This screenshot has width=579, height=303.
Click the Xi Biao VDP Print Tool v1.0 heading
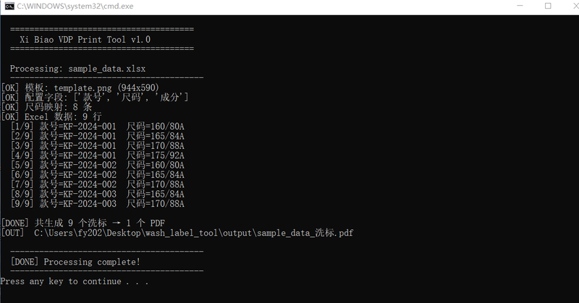click(x=85, y=40)
